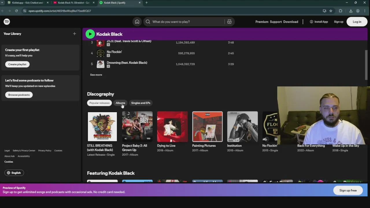Click the globe icon on English button
The image size is (370, 208).
[8, 173]
